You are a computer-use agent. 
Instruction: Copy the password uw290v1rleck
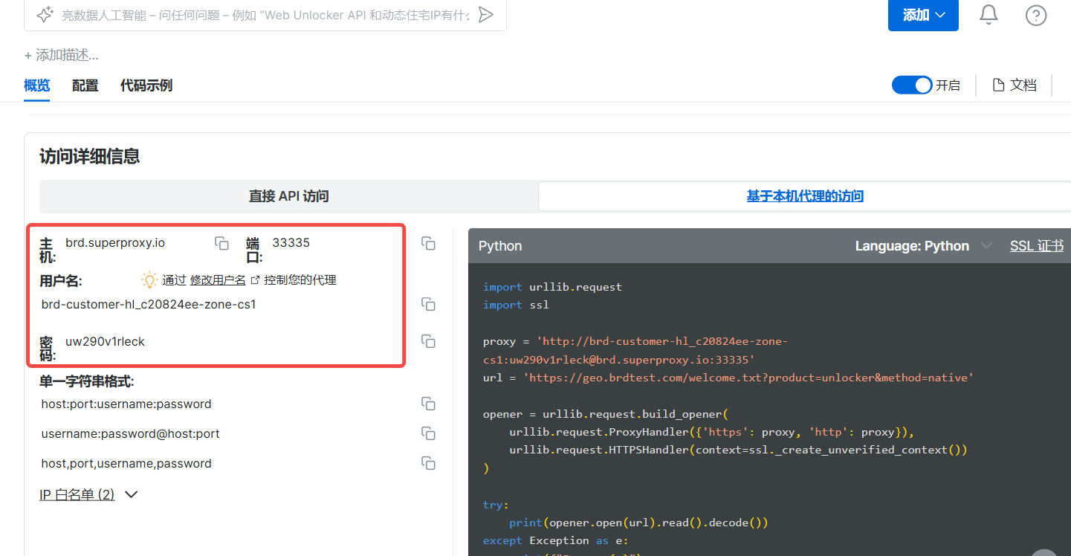click(x=428, y=341)
